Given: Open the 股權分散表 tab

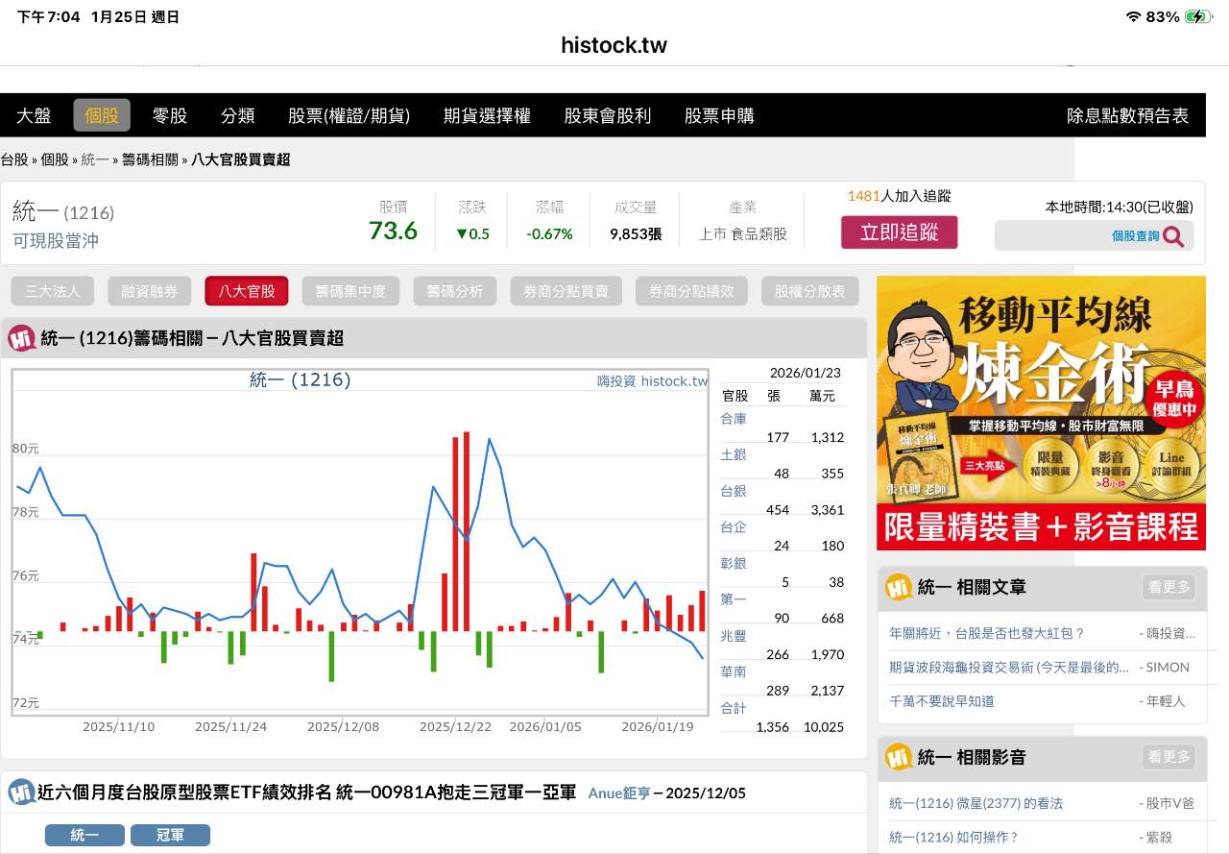Looking at the screenshot, I should pyautogui.click(x=807, y=290).
